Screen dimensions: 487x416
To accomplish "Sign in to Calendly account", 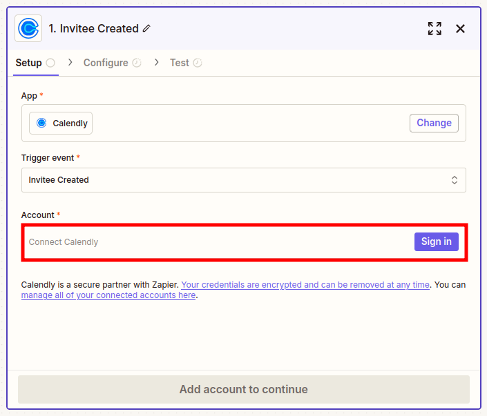I will (x=437, y=241).
